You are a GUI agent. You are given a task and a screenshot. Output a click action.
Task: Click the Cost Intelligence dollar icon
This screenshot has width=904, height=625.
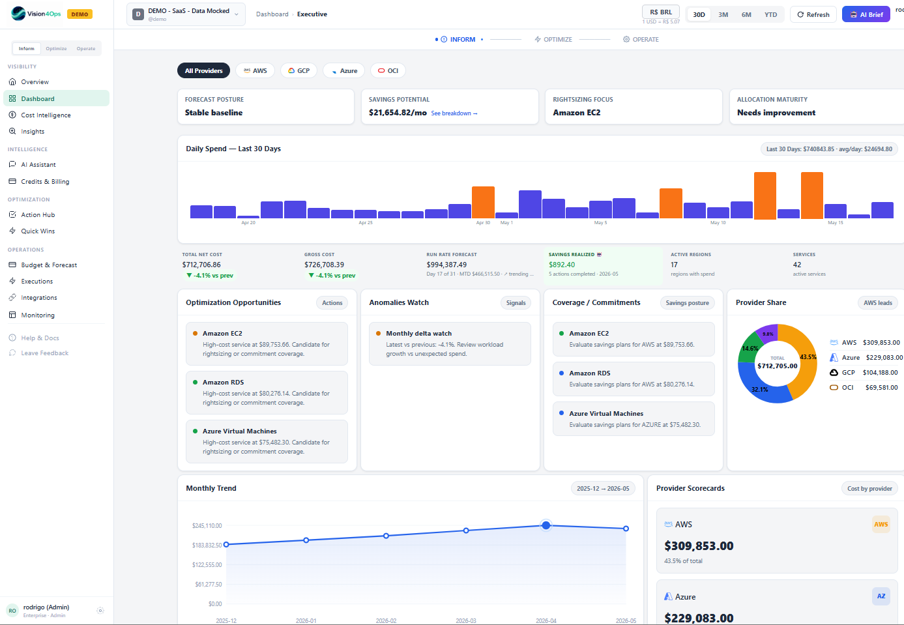click(x=12, y=115)
